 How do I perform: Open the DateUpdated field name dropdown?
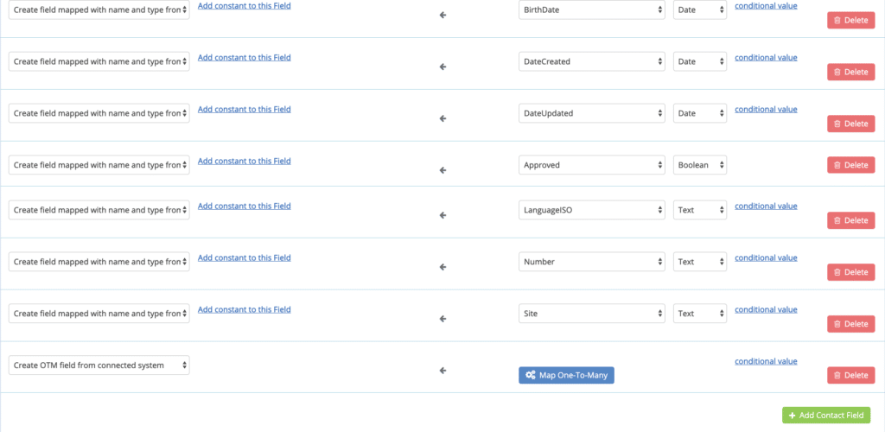[592, 113]
